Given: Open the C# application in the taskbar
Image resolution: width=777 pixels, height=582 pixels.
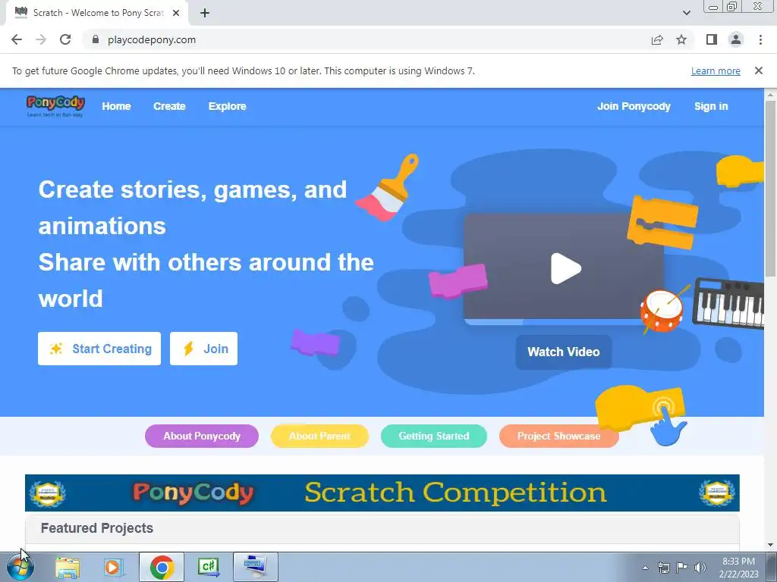Looking at the screenshot, I should tap(209, 568).
